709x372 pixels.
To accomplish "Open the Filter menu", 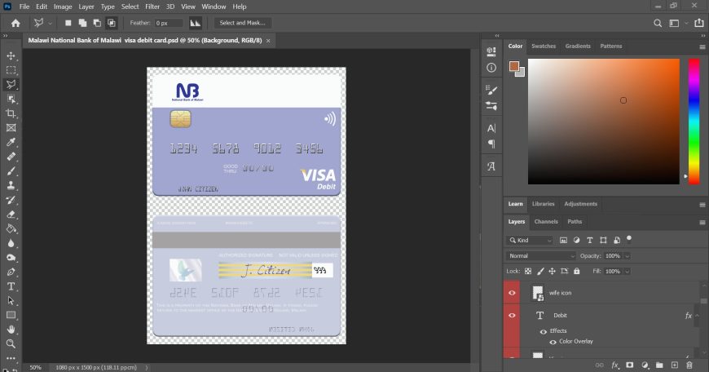I will point(152,7).
